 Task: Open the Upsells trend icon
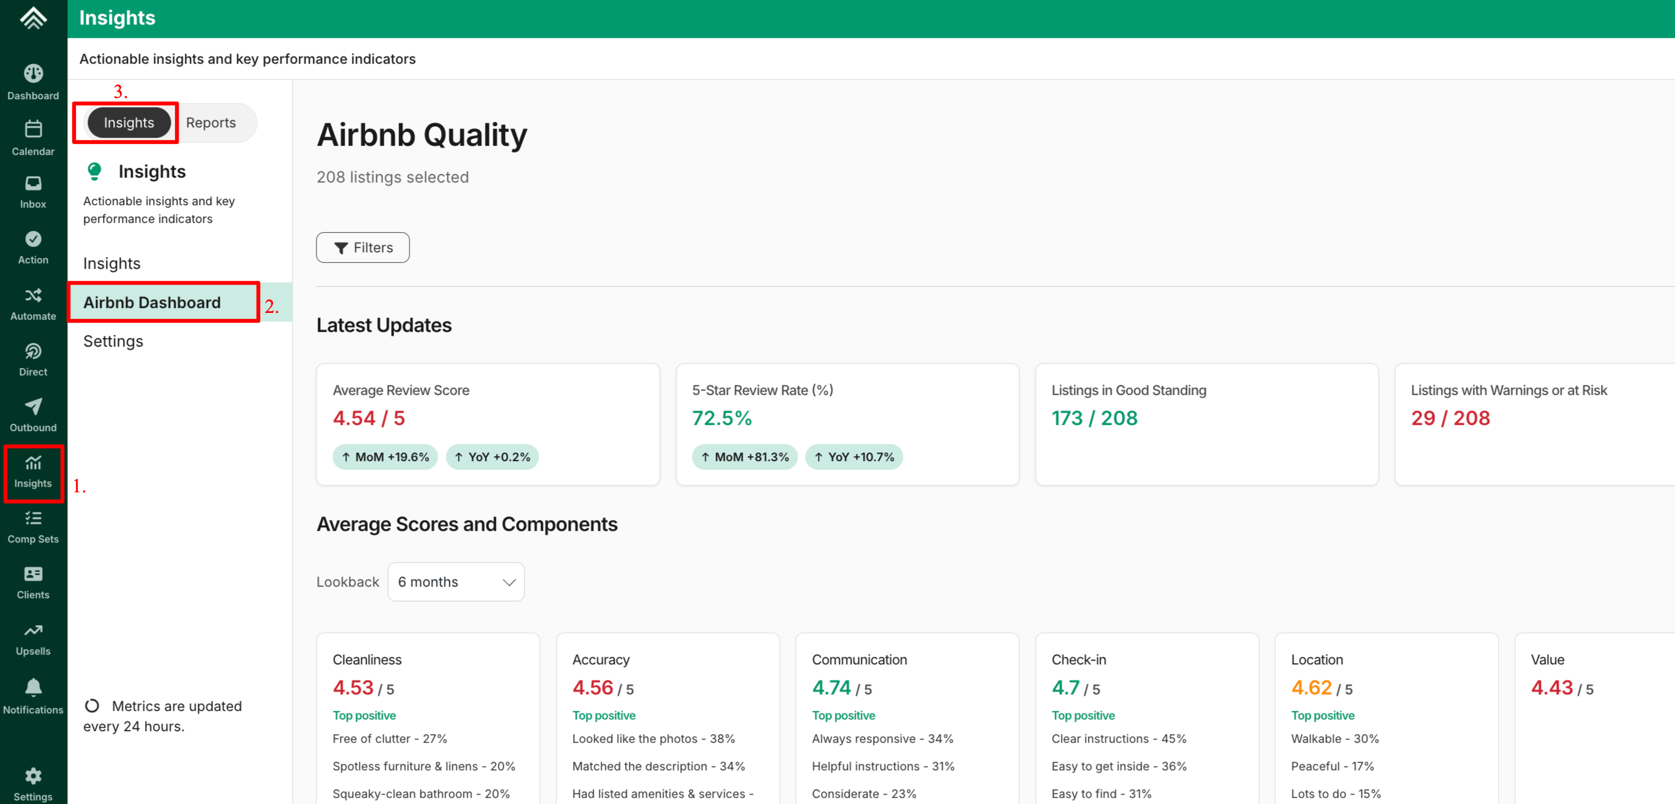pyautogui.click(x=33, y=639)
